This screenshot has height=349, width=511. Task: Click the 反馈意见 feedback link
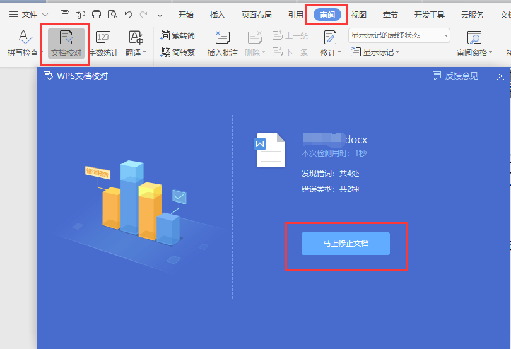pos(455,76)
